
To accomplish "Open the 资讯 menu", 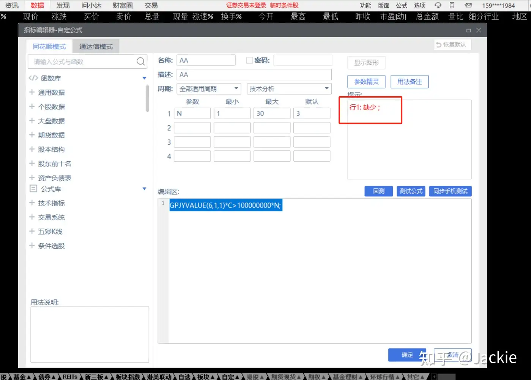I will [x=12, y=5].
